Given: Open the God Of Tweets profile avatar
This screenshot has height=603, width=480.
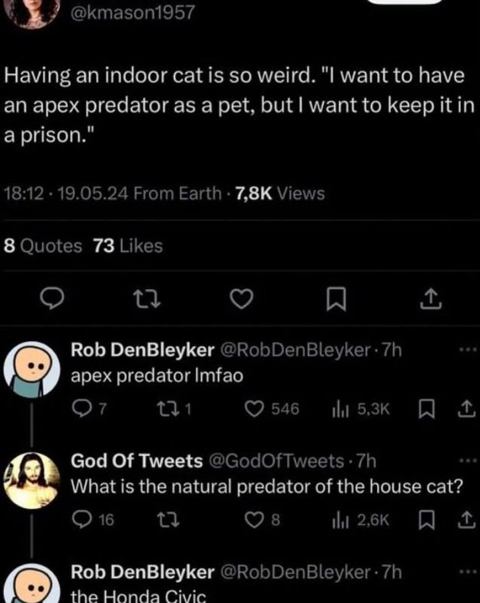Looking at the screenshot, I should tap(32, 480).
